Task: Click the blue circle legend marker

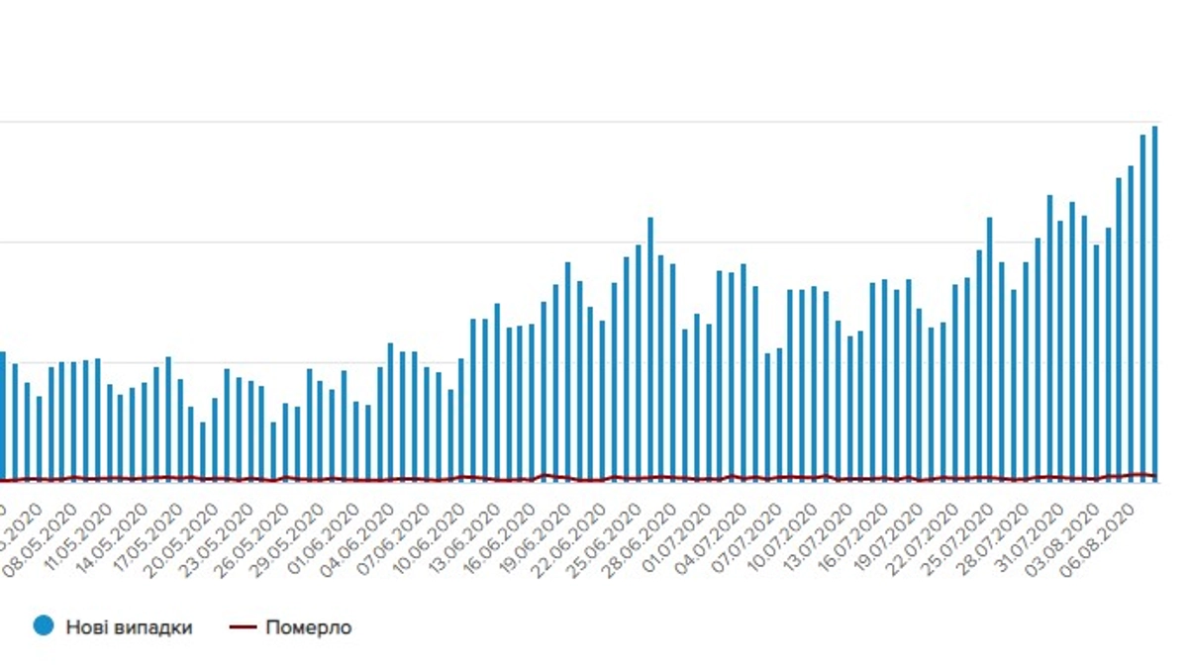Action: pyautogui.click(x=43, y=626)
